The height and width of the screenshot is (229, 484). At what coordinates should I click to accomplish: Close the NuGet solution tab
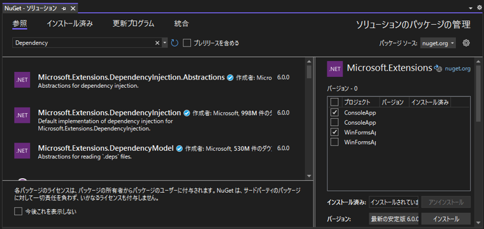point(73,9)
